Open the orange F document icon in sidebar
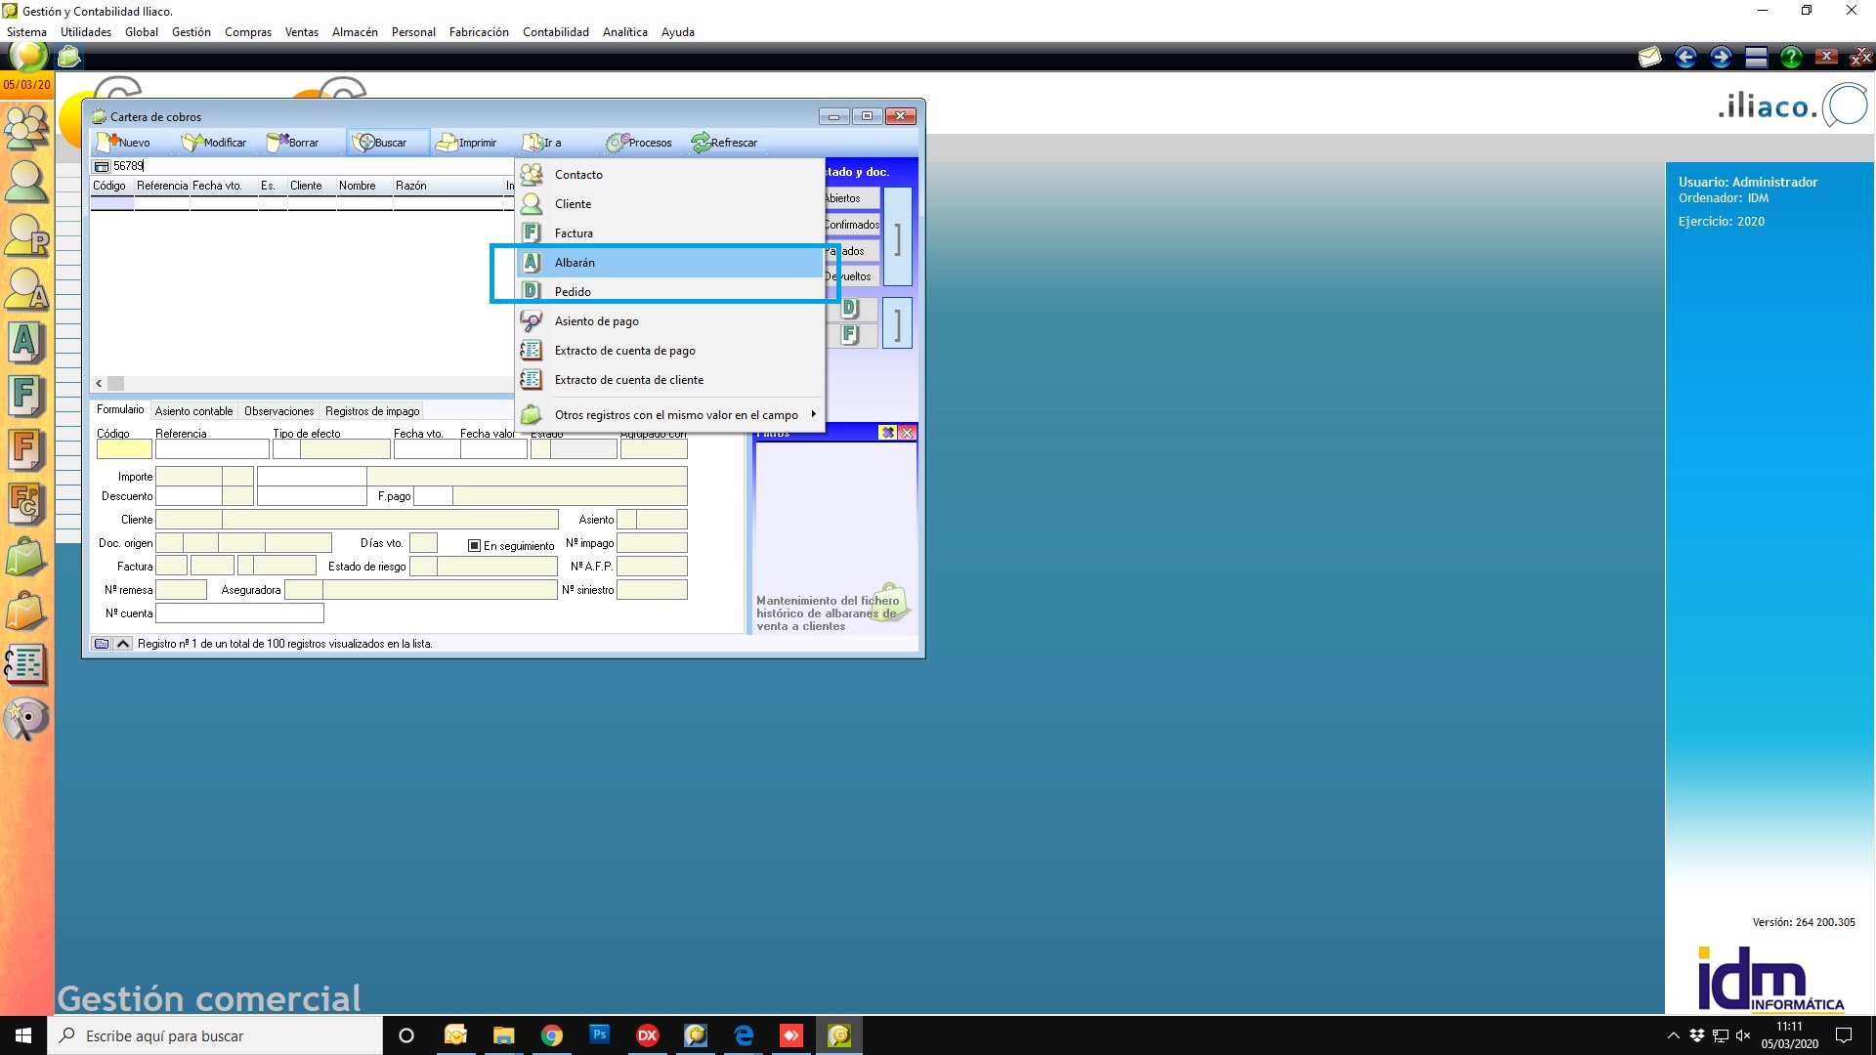Viewport: 1876px width, 1055px height. point(26,450)
